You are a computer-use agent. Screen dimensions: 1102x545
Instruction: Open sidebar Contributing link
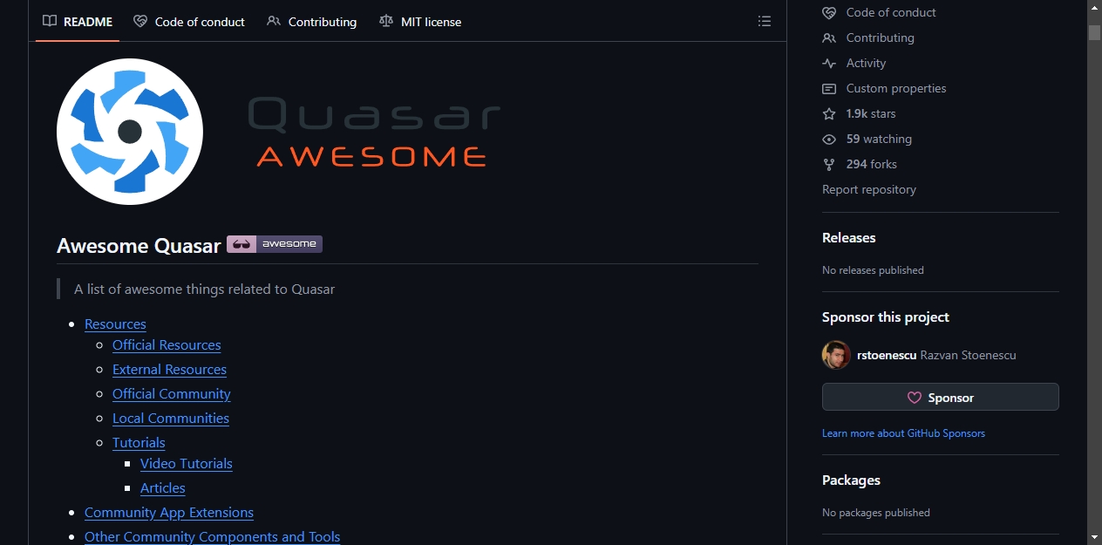[881, 37]
